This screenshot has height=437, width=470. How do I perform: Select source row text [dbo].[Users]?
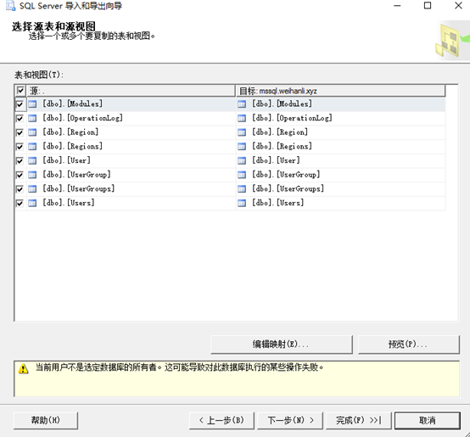69,203
